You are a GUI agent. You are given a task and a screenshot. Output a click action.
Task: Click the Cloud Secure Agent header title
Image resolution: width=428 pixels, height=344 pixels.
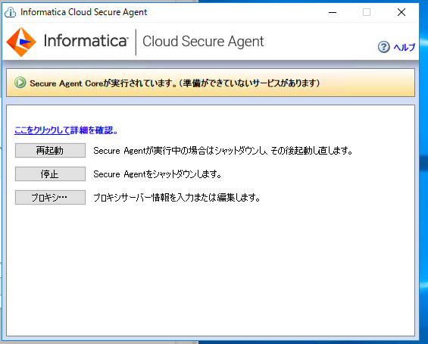click(x=203, y=42)
